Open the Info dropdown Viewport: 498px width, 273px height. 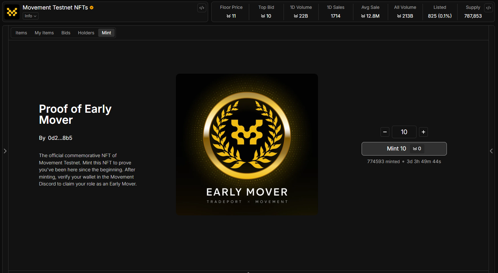(x=30, y=16)
